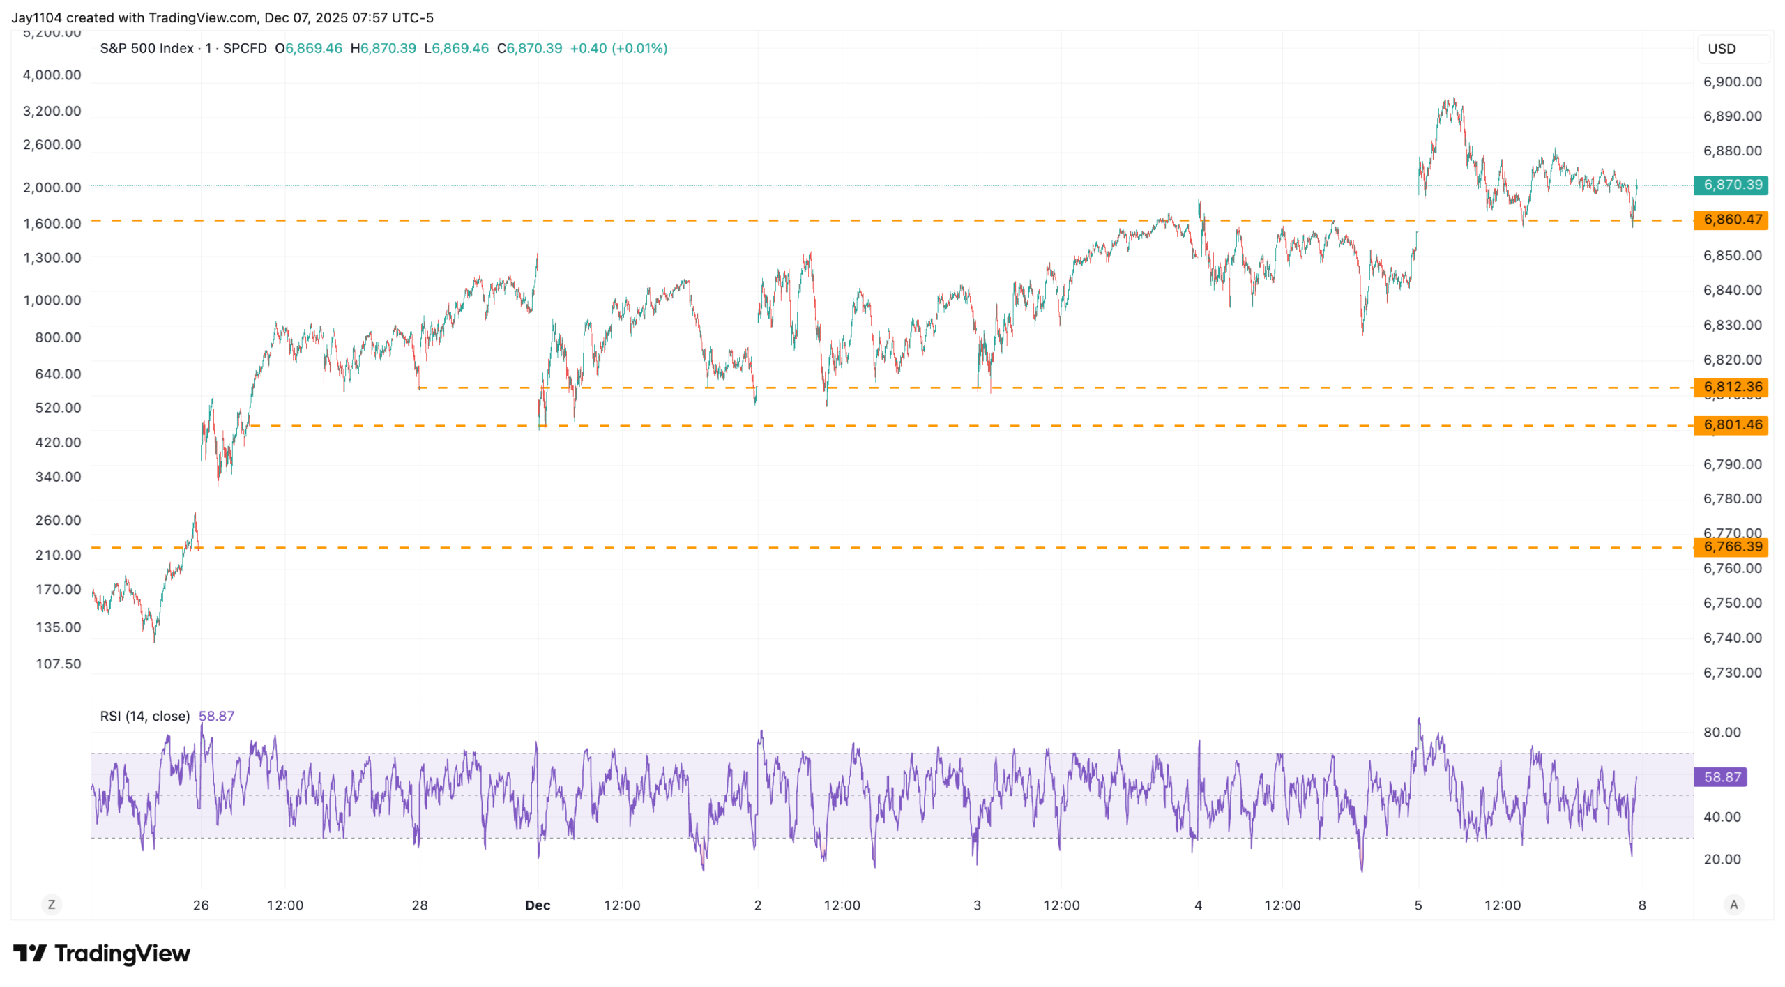The height and width of the screenshot is (987, 1785).
Task: Click the green 6,870.39 current price tag
Action: coord(1731,185)
